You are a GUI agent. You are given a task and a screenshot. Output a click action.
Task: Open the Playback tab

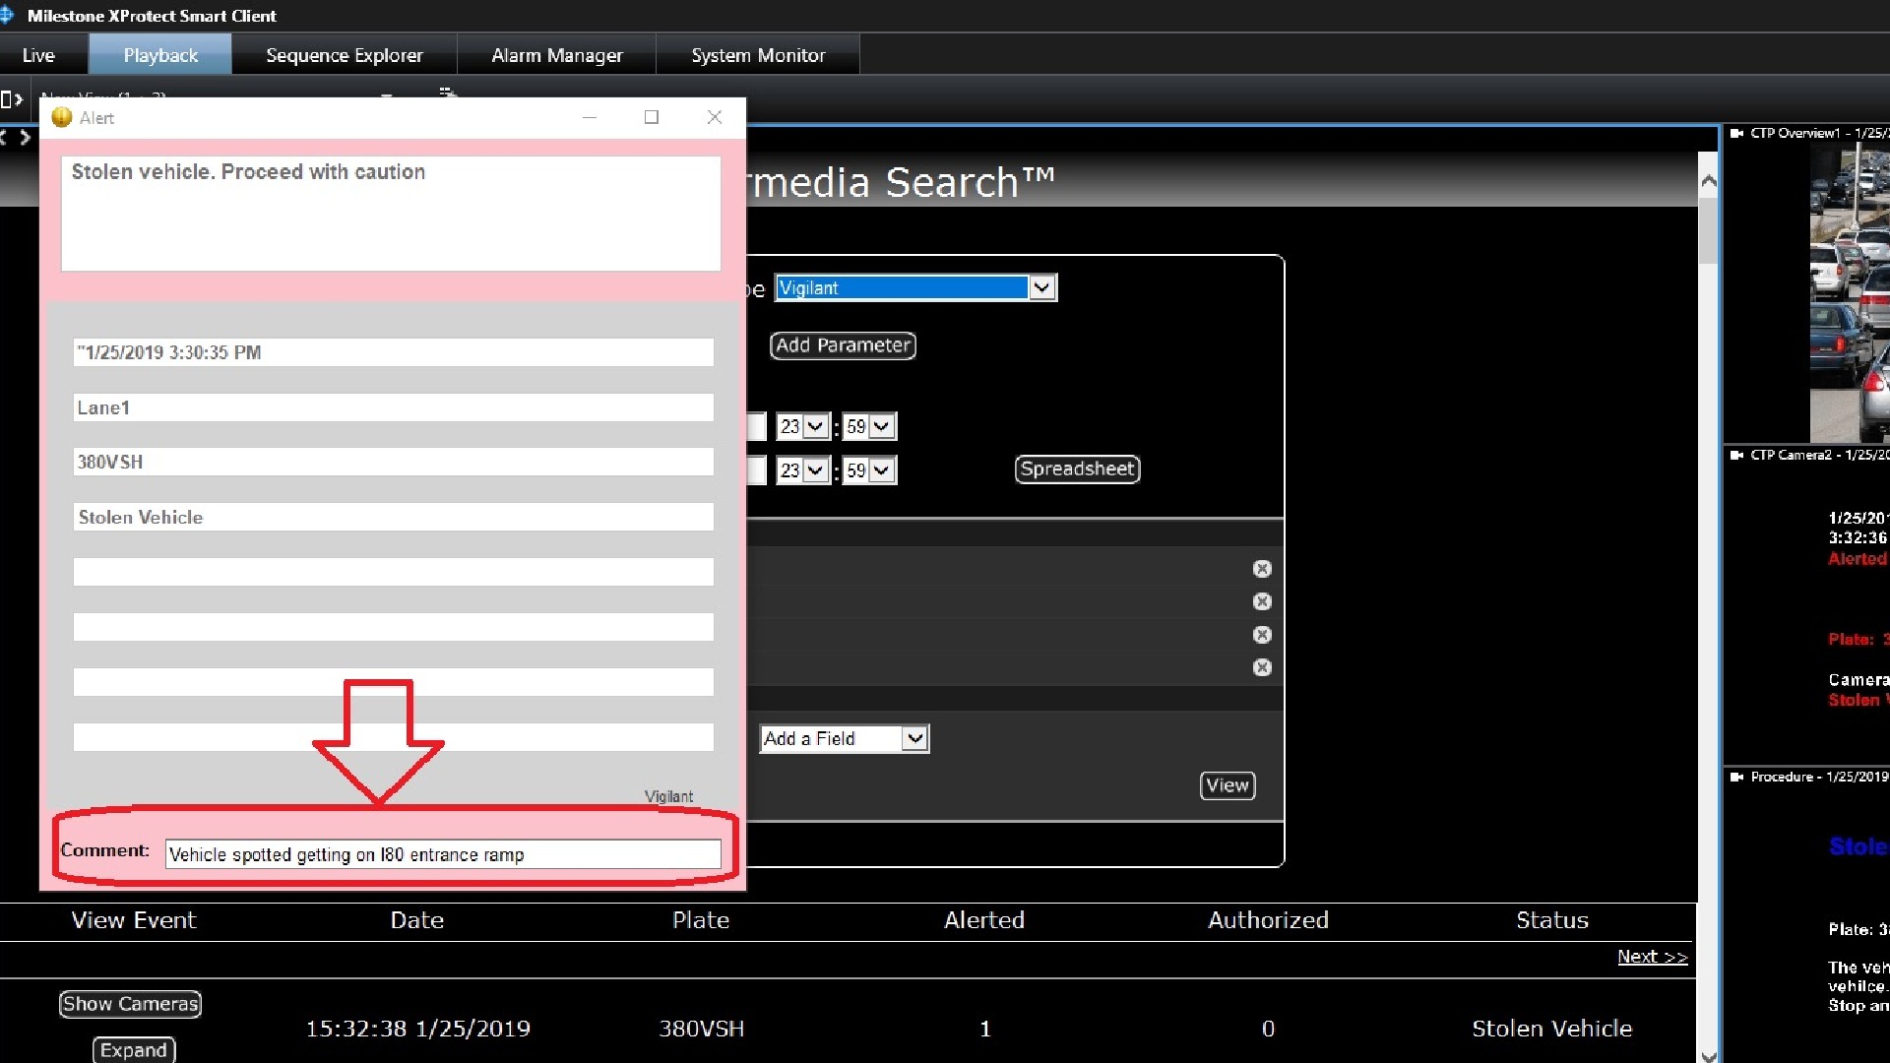160,55
